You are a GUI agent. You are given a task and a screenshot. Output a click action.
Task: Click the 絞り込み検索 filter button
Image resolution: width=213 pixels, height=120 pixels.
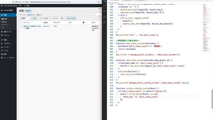[x=71, y=18]
